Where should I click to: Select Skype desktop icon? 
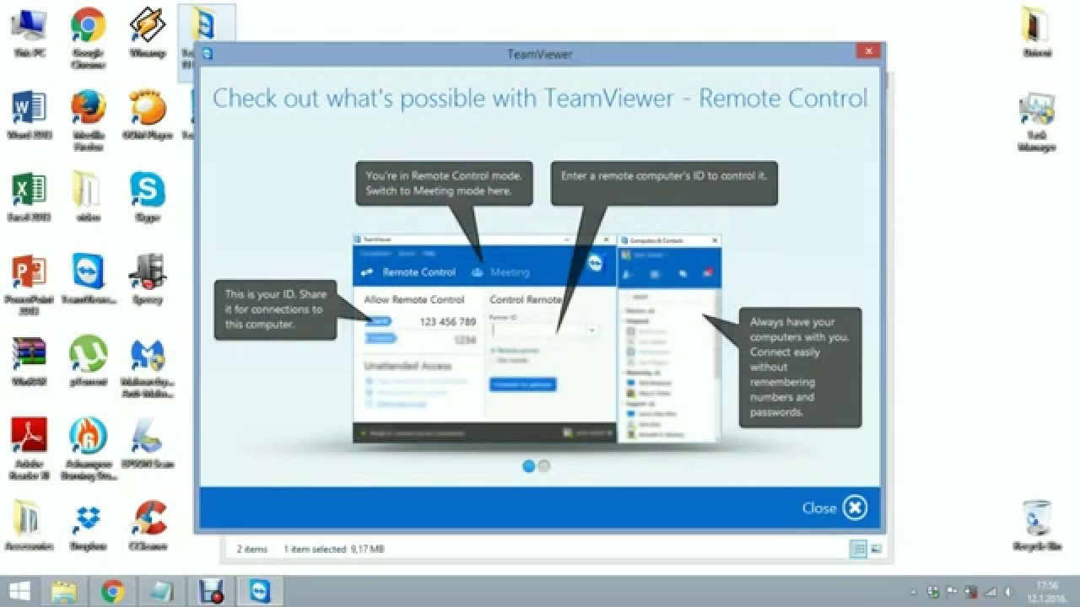147,199
